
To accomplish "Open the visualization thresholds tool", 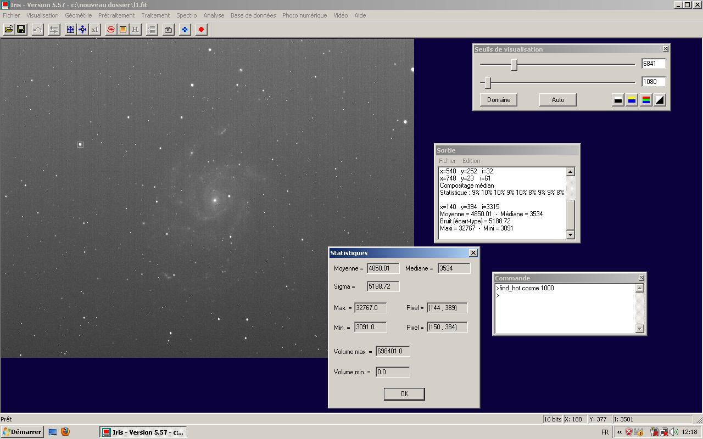I will pos(53,29).
